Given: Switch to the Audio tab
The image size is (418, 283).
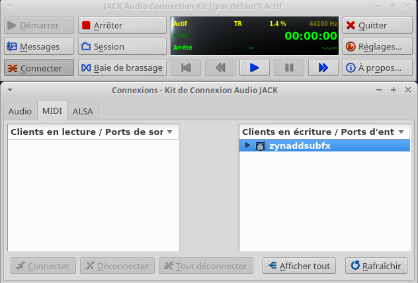Looking at the screenshot, I should (20, 111).
